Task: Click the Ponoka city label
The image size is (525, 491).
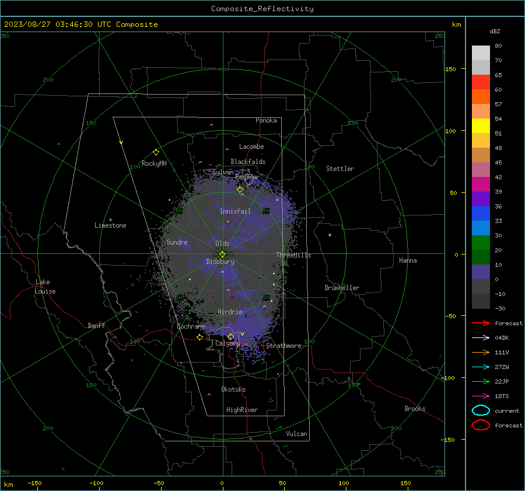Action: [266, 120]
